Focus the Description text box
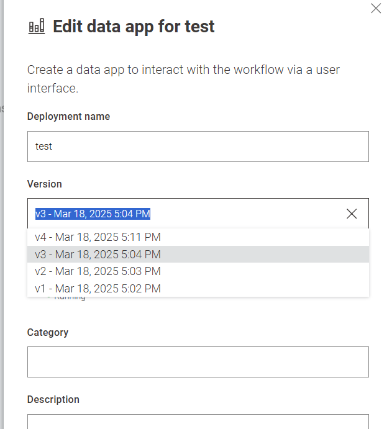The height and width of the screenshot is (429, 392). click(x=198, y=422)
